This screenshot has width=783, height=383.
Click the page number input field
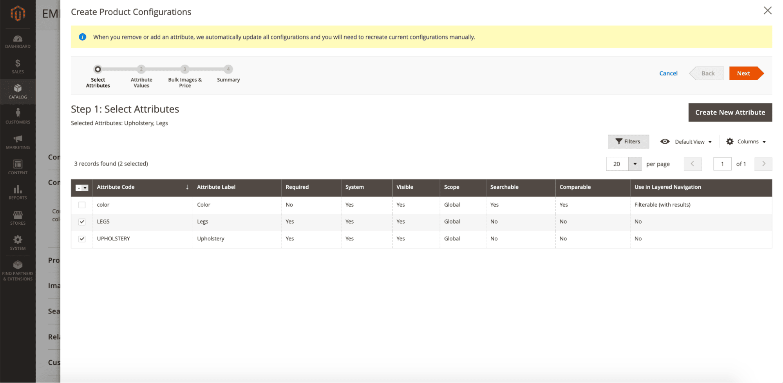tap(722, 164)
